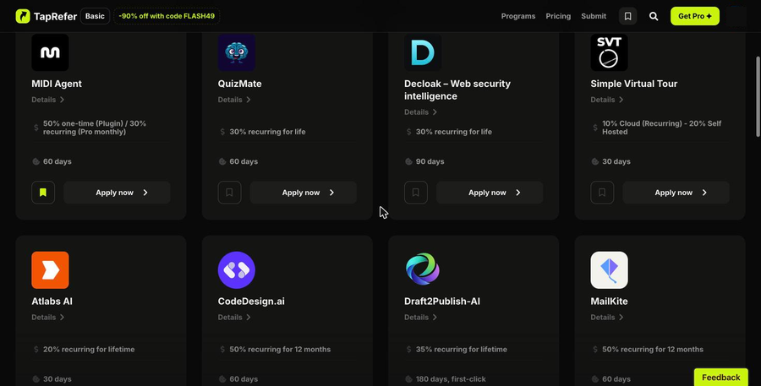The image size is (761, 386).
Task: Expand Details for QuizMate
Action: pyautogui.click(x=234, y=100)
